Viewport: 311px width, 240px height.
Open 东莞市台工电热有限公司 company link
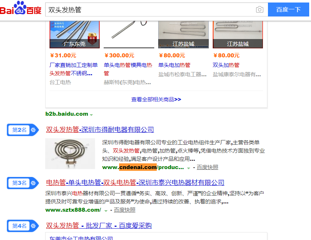(81, 238)
